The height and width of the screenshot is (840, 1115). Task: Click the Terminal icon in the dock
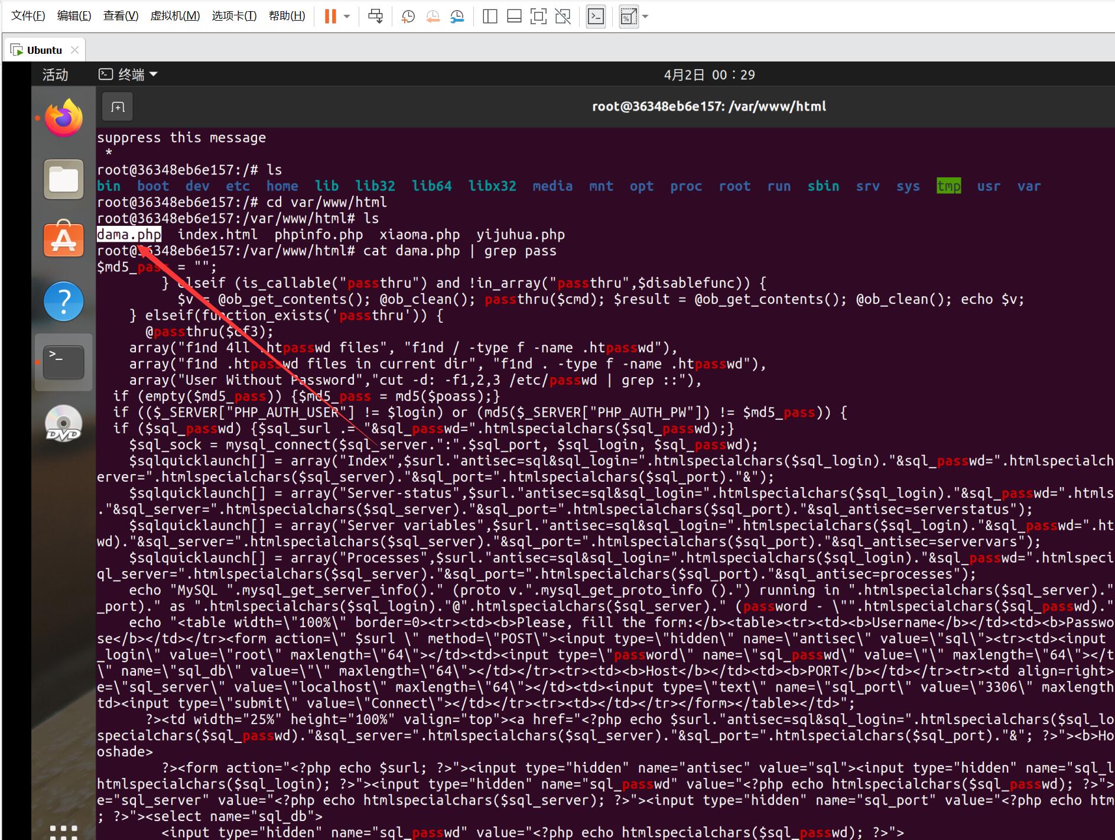tap(64, 362)
